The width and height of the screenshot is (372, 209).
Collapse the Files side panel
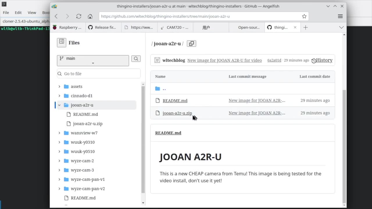(x=62, y=42)
